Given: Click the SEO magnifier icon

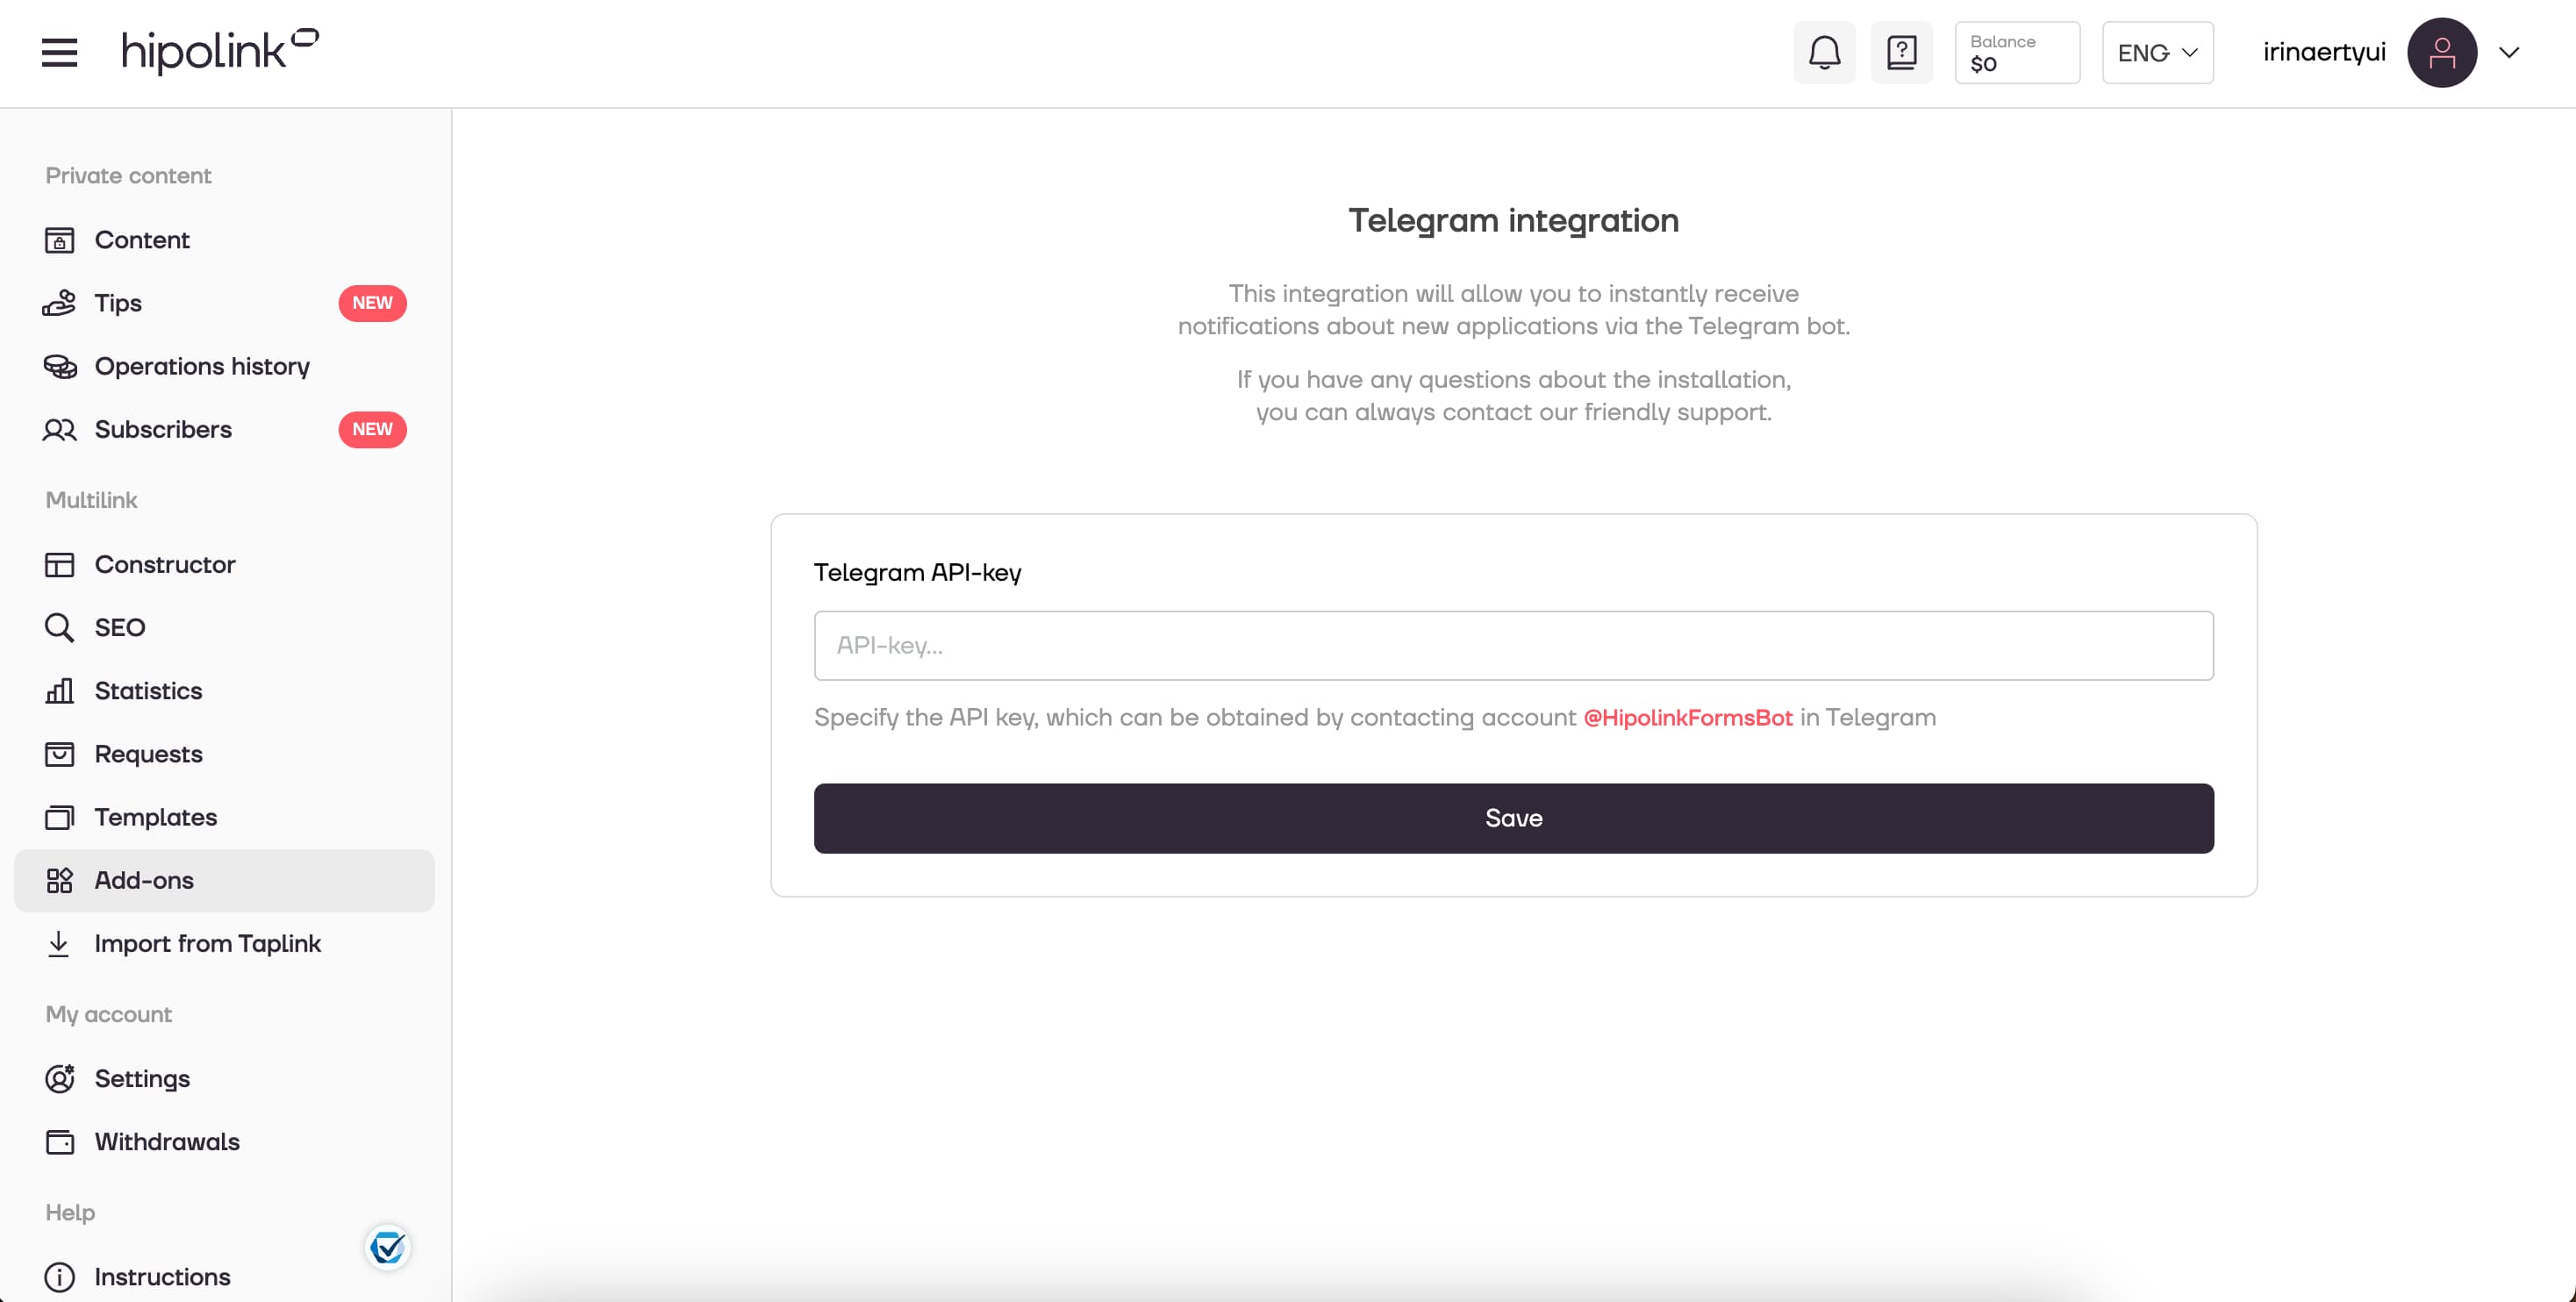Looking at the screenshot, I should pyautogui.click(x=59, y=627).
